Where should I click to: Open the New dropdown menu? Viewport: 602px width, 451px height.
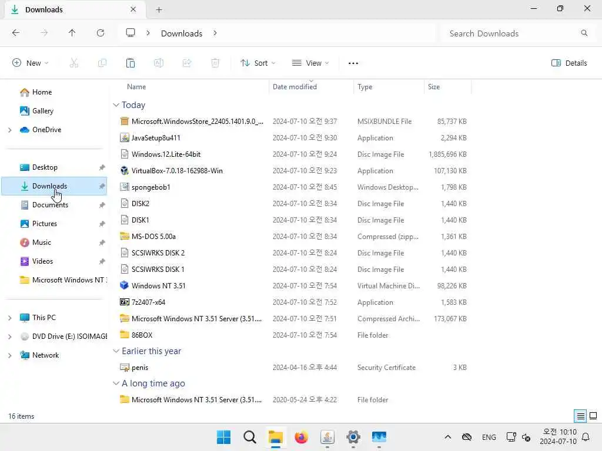click(x=31, y=63)
